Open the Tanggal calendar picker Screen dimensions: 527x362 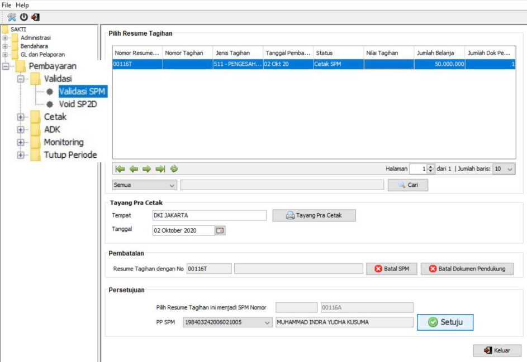tap(220, 230)
